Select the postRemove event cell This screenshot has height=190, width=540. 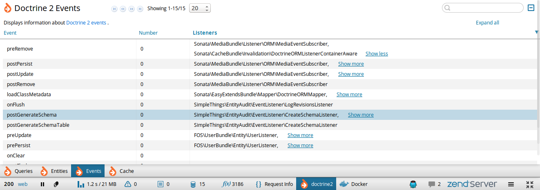click(69, 84)
